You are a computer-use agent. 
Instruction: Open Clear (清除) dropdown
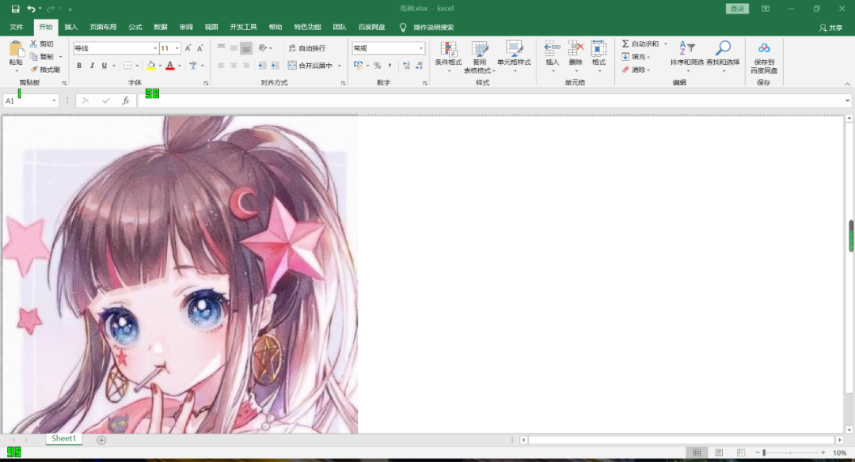(x=636, y=69)
